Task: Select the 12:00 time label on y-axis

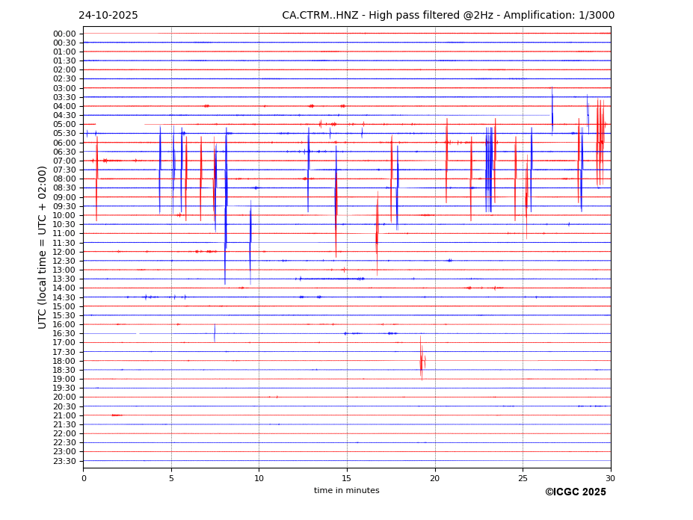Action: point(64,252)
